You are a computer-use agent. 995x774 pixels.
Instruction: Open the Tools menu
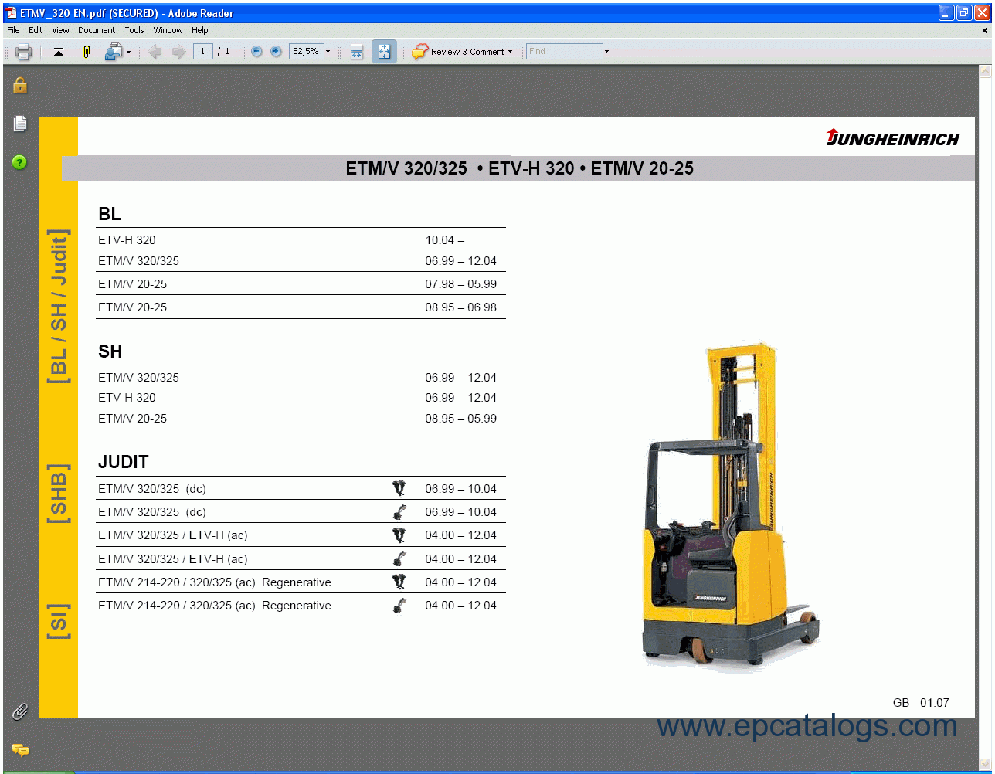(134, 30)
